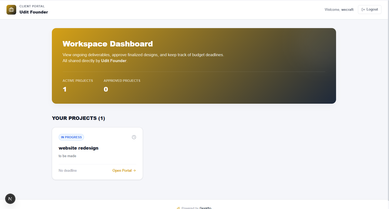Click the briefcase logo icon in header
This screenshot has height=209, width=389.
tap(11, 10)
